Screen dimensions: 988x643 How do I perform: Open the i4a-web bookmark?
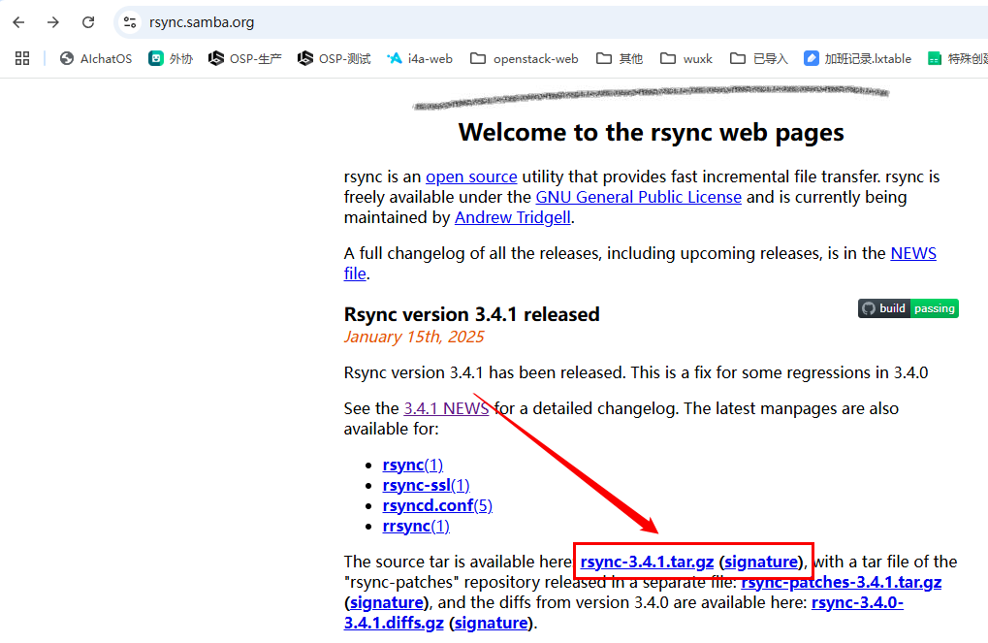click(x=420, y=58)
